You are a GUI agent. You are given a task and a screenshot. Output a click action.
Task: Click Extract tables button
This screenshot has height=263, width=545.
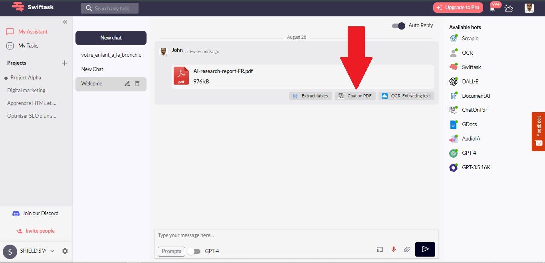tap(311, 96)
